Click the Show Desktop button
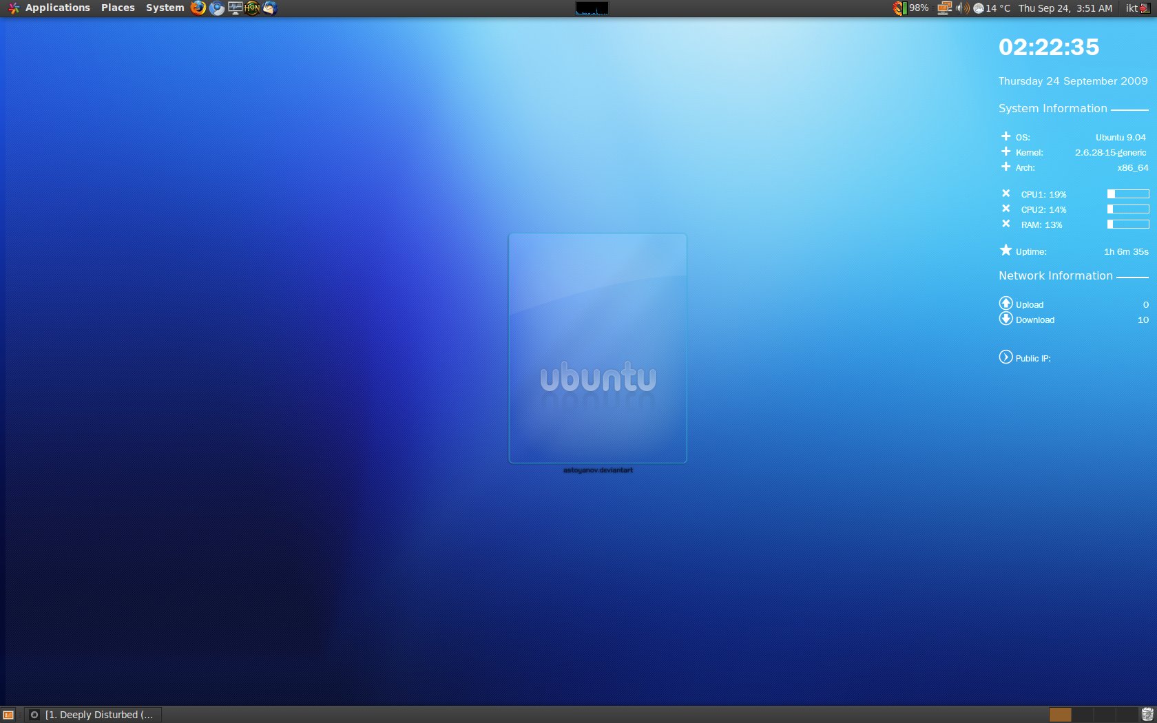 click(8, 715)
